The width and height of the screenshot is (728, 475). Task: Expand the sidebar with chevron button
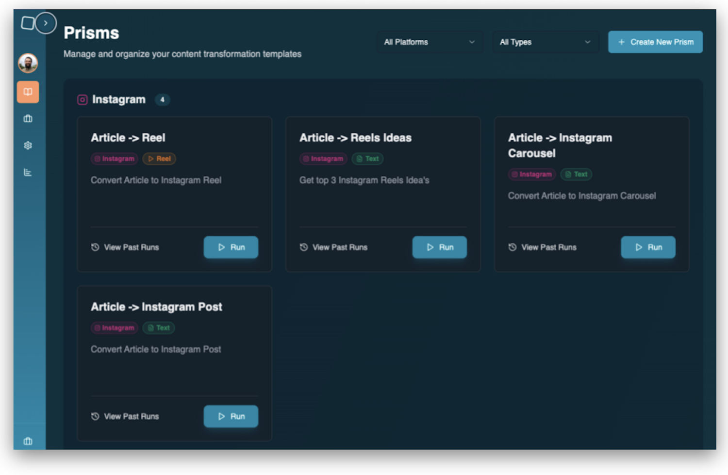click(46, 23)
